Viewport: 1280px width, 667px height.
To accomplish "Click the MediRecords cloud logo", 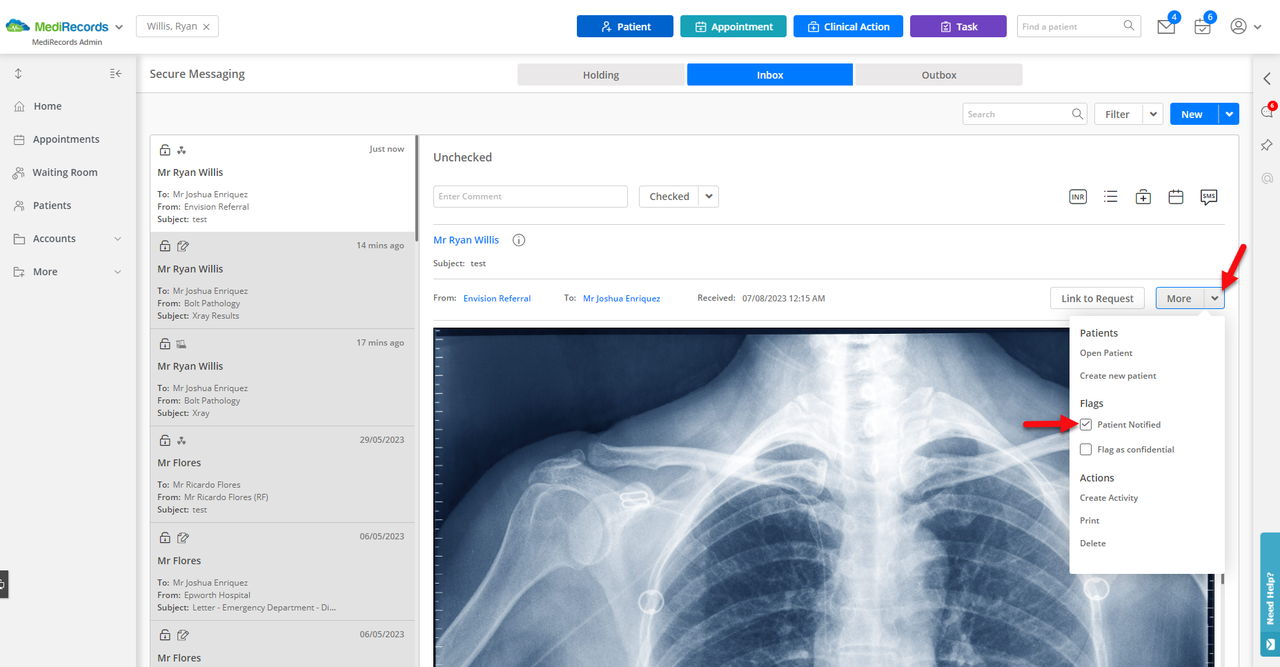I will point(18,26).
